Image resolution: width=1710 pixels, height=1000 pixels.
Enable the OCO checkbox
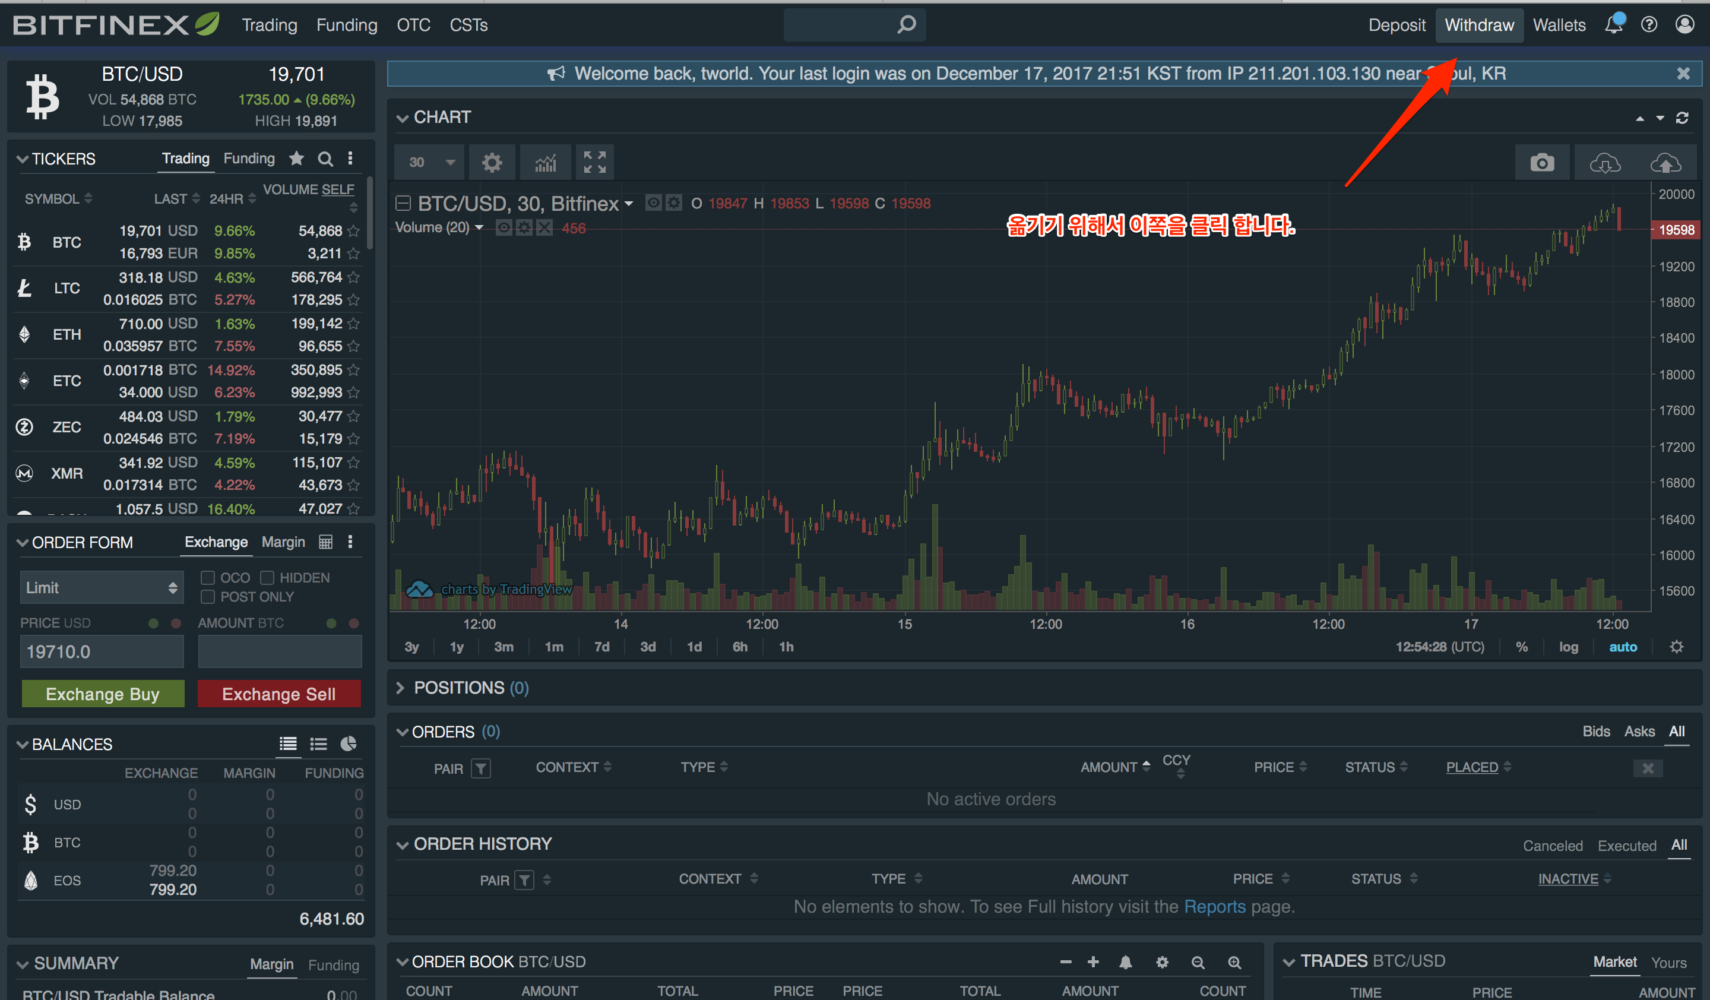[208, 577]
